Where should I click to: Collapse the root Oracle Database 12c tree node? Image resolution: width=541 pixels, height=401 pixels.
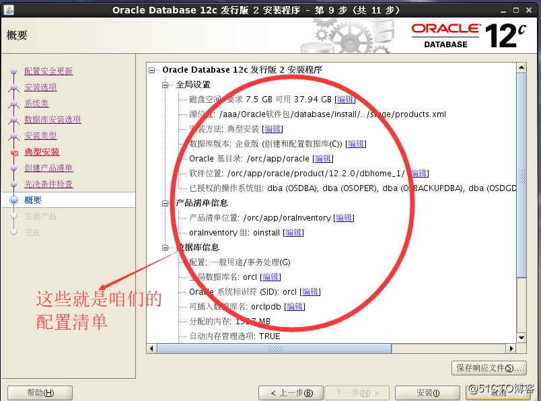pyautogui.click(x=152, y=70)
